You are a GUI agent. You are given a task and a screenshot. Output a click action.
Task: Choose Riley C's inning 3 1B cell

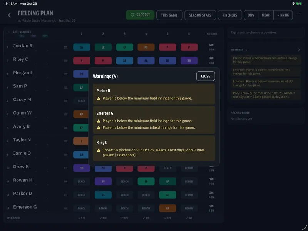pos(124,60)
